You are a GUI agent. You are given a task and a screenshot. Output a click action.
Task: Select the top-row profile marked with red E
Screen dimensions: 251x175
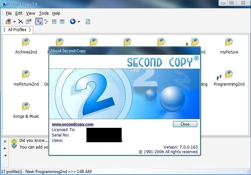coord(195,42)
